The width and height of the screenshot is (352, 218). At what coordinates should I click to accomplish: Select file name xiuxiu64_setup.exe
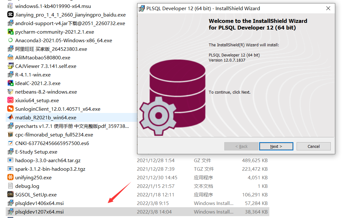point(37,100)
